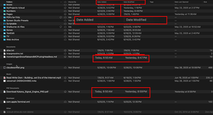Image resolution: width=213 pixels, height=115 pixels.
Task: Select the PDF Documents group heading
Action: pos(13,88)
